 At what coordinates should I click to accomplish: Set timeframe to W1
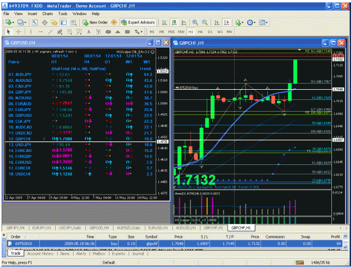[220, 32]
